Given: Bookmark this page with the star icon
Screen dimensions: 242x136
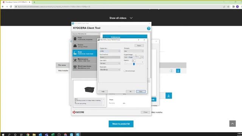Looking at the screenshot, I should point(228,7).
